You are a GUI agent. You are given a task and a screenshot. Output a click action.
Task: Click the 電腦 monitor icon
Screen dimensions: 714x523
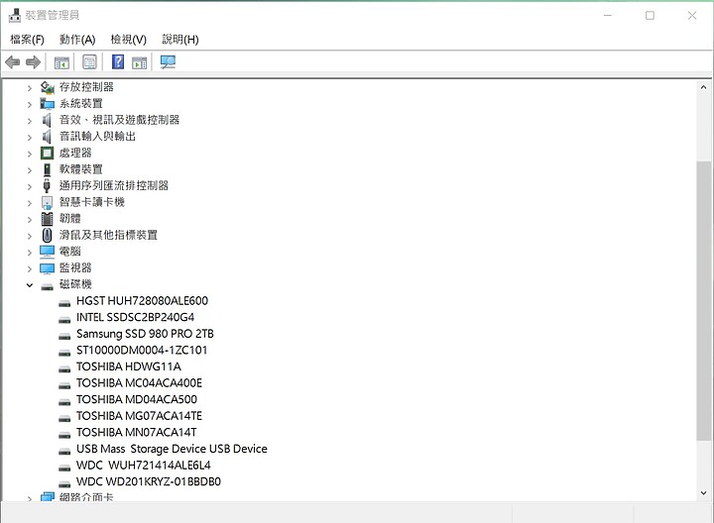pos(47,252)
